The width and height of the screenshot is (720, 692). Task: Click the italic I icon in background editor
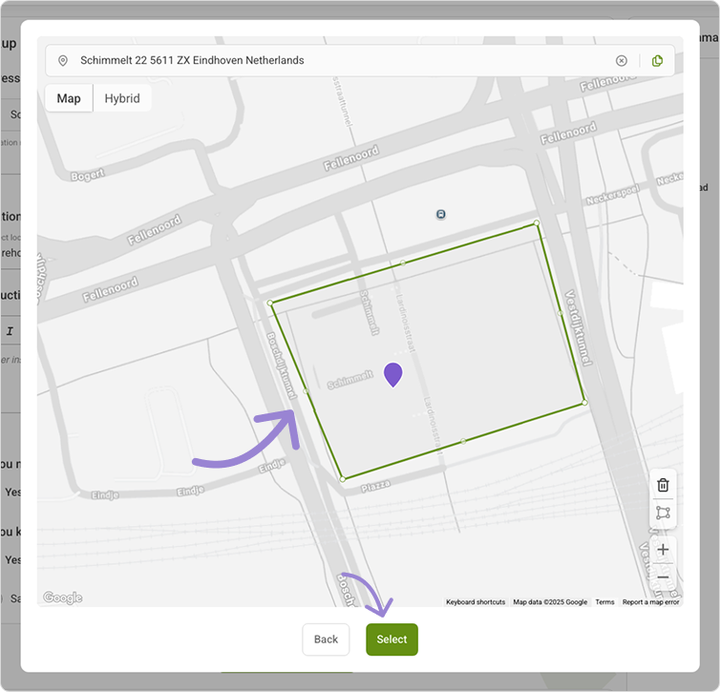10,331
